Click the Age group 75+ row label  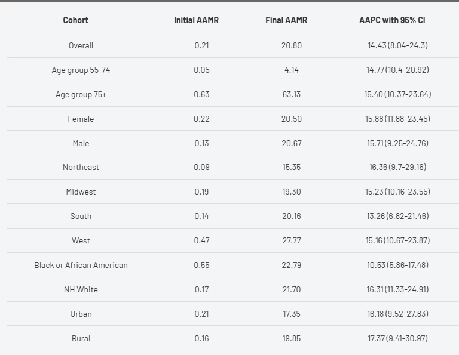pos(81,94)
